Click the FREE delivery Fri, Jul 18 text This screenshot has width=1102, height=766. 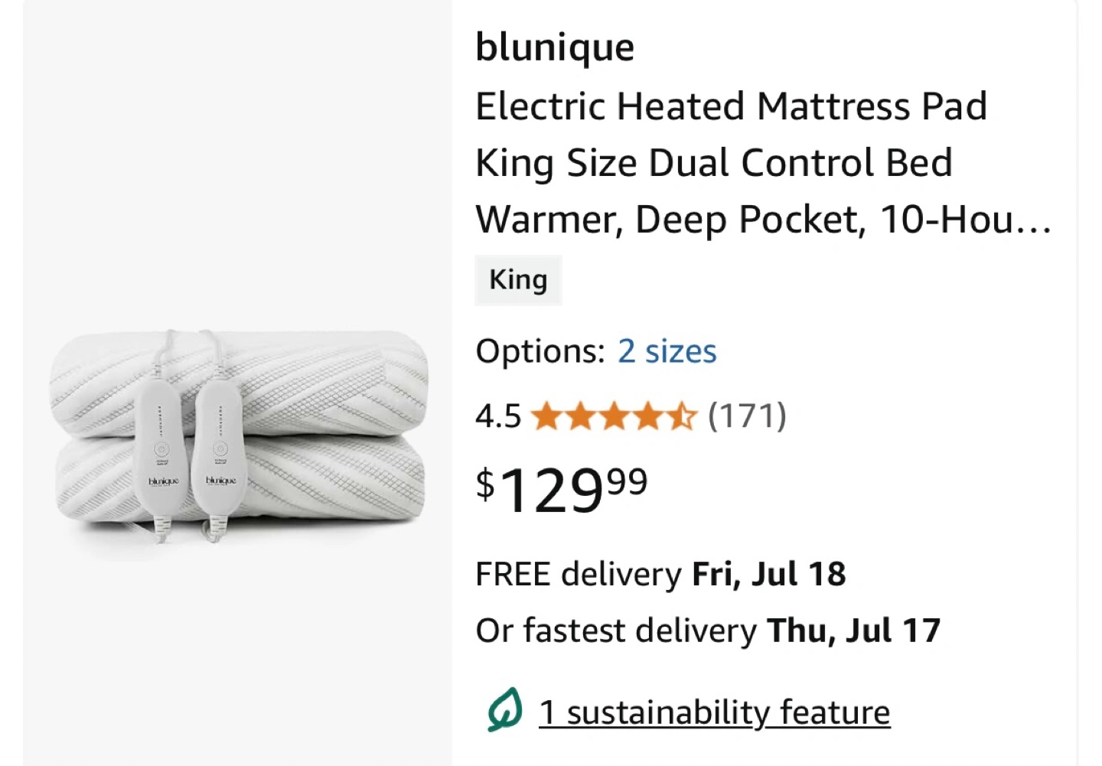(x=660, y=574)
